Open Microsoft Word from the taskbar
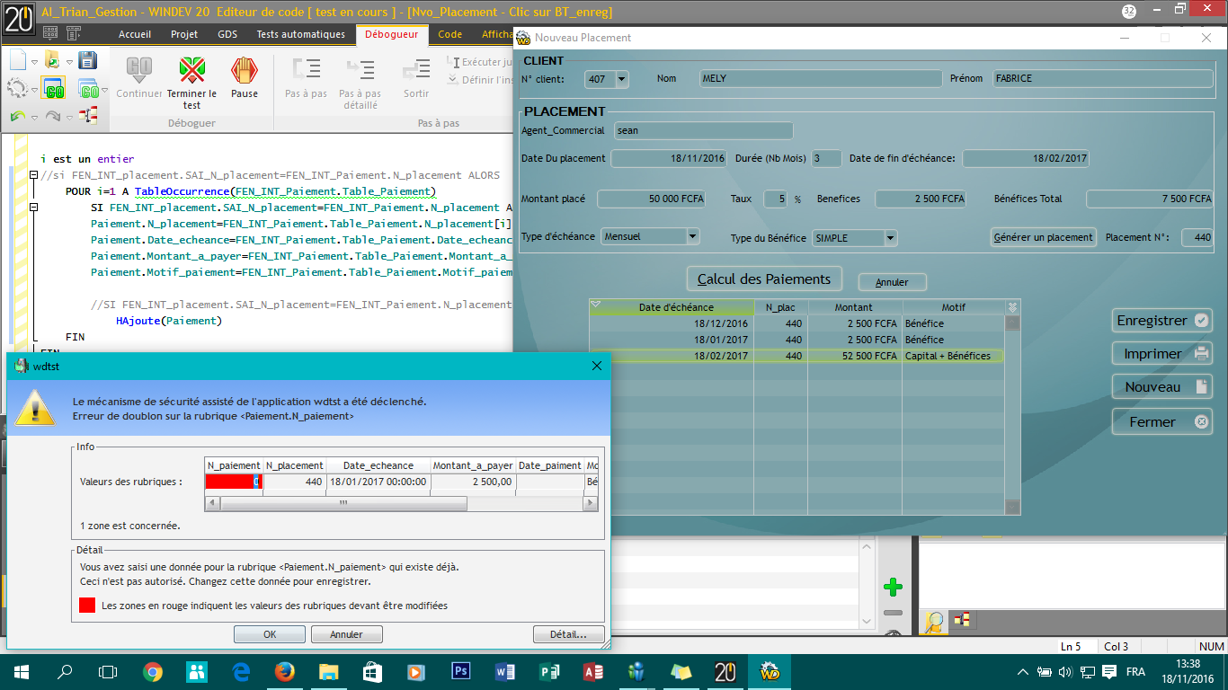 click(505, 671)
